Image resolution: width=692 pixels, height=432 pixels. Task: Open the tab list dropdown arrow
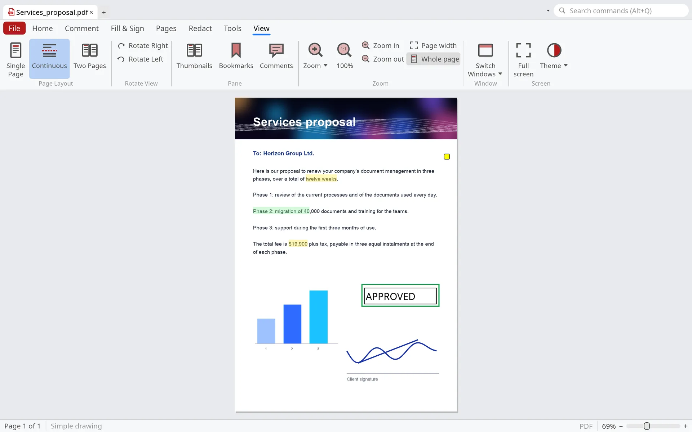[548, 11]
